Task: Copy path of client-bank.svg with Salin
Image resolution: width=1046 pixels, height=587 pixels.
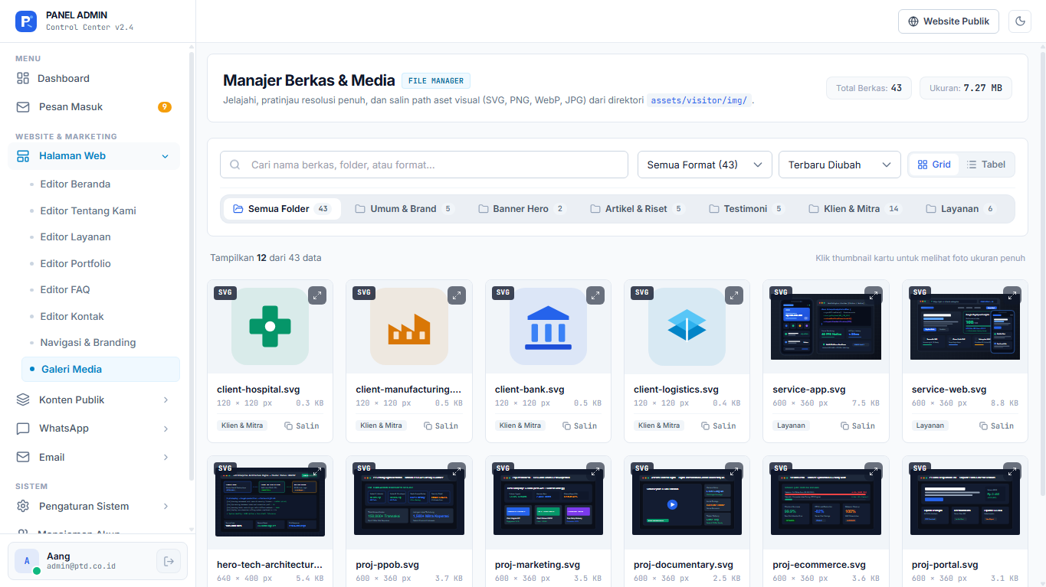Action: 580,426
